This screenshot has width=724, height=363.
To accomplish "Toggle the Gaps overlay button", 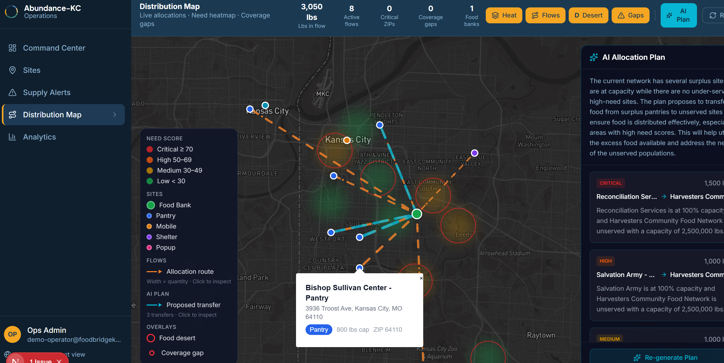I will [x=630, y=15].
